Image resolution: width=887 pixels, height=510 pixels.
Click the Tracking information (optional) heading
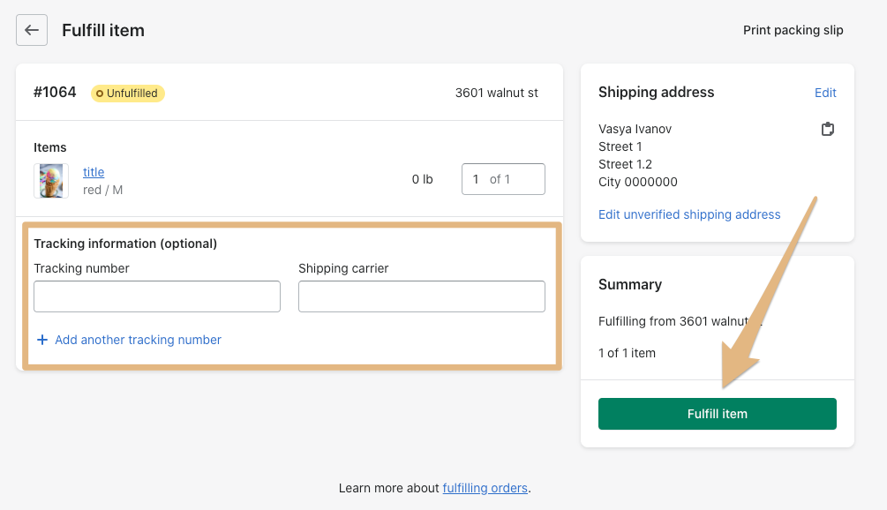tap(125, 244)
